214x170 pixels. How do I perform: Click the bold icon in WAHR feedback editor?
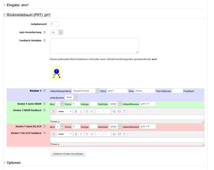pyautogui.click(x=76, y=111)
